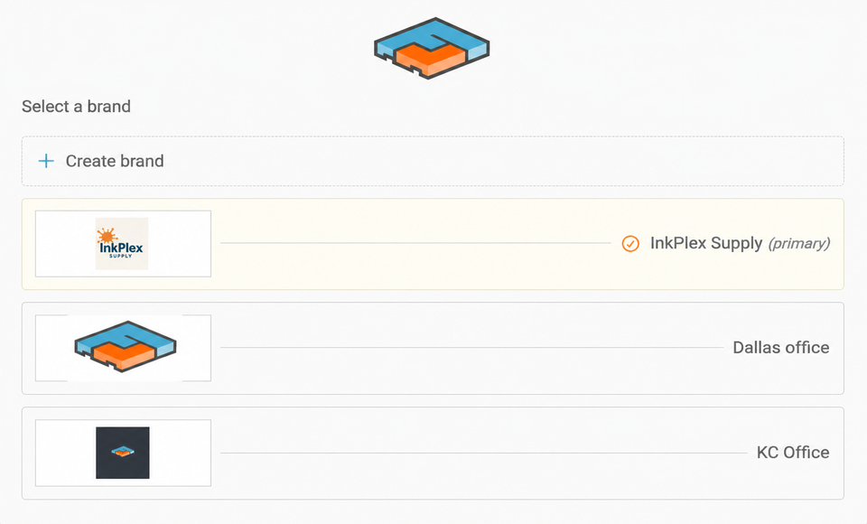Open the KC Office dark square thumbnail
Viewport: 867px width, 524px height.
(x=123, y=453)
